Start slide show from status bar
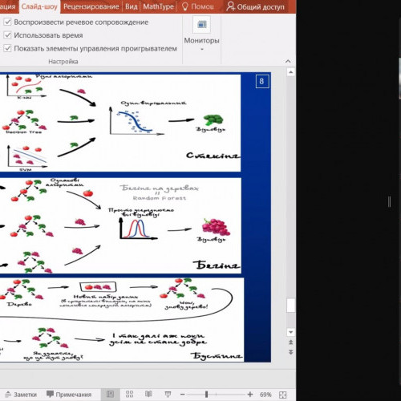401x401 pixels. [x=168, y=395]
